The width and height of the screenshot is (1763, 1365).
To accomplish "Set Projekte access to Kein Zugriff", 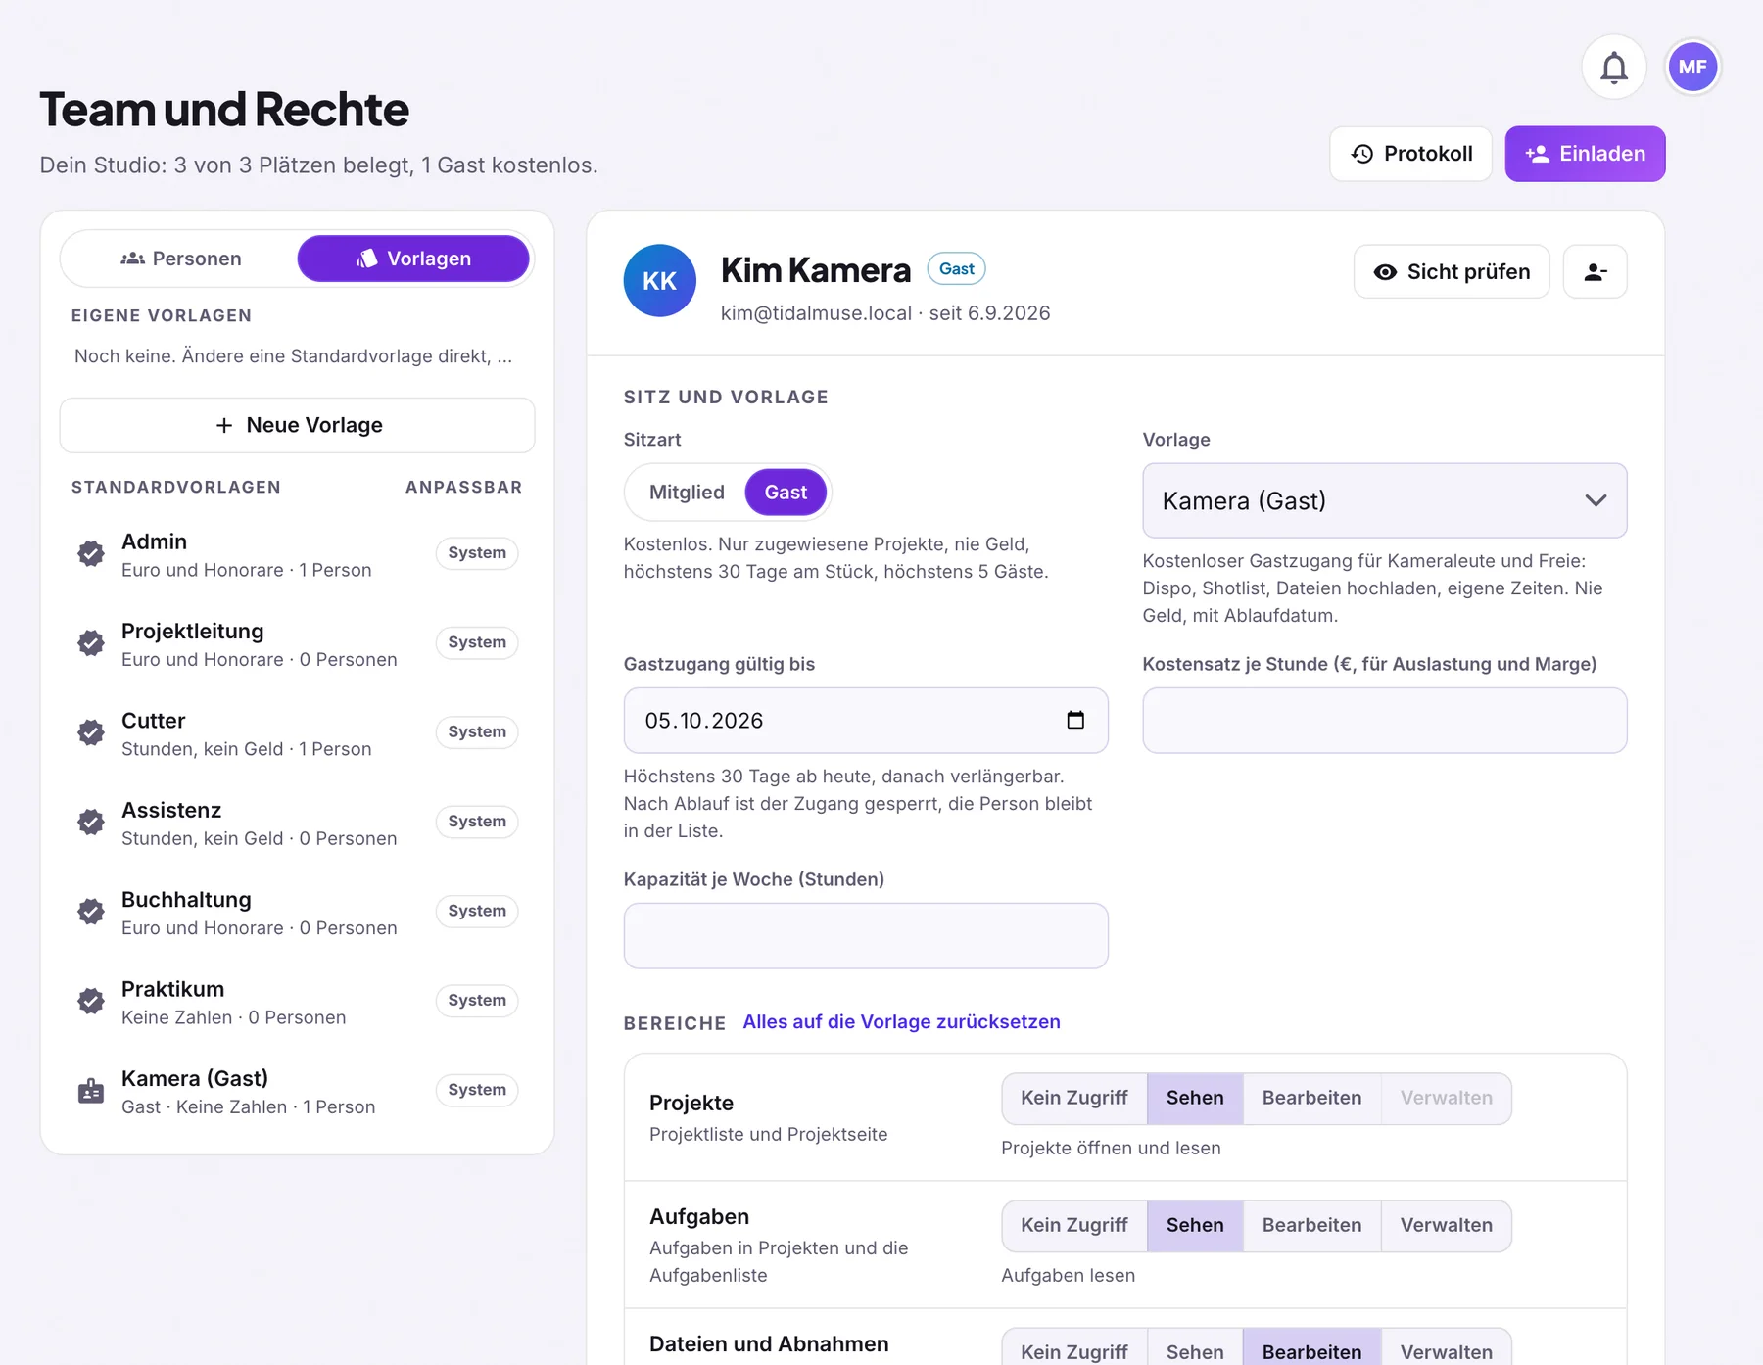I will pyautogui.click(x=1074, y=1099).
